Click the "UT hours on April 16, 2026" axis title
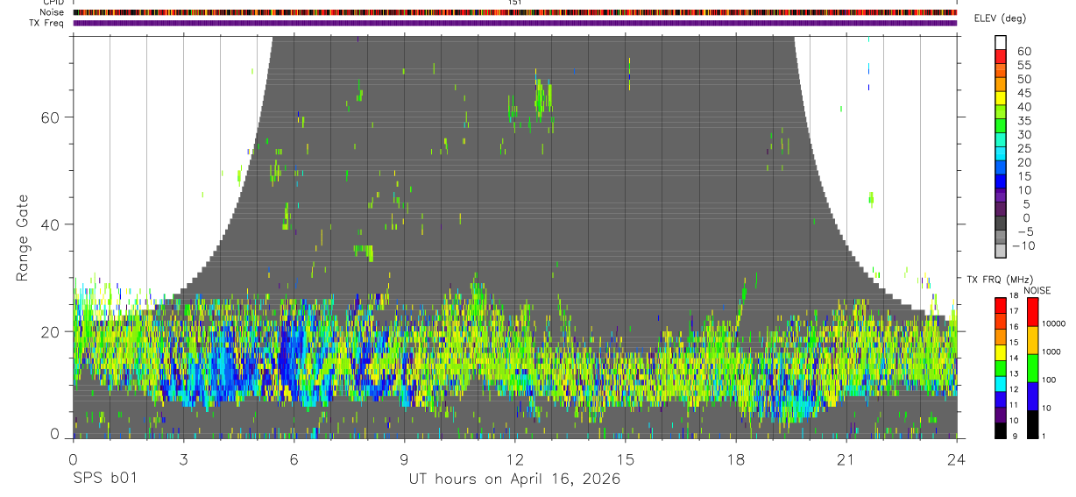 click(514, 479)
